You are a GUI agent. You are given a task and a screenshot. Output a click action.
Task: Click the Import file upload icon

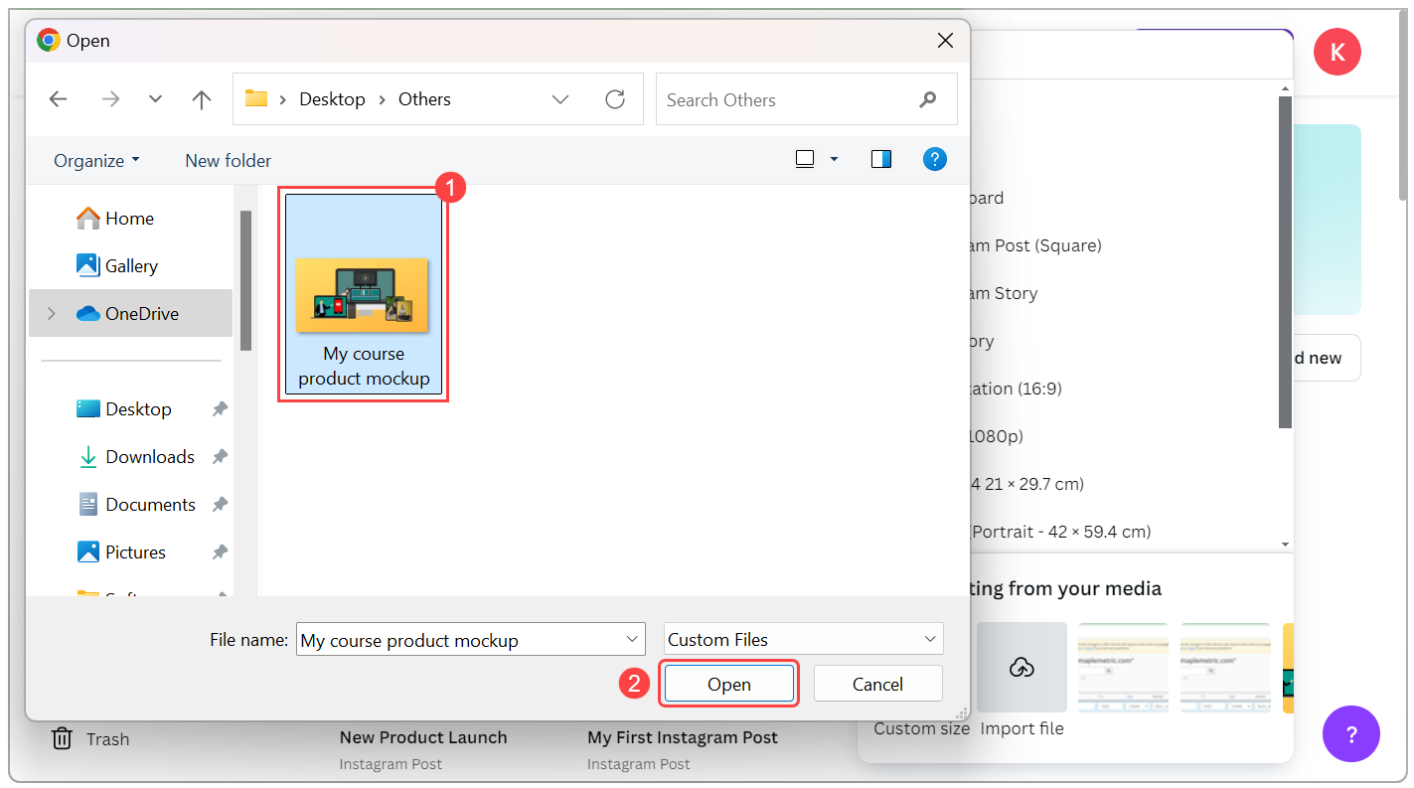click(x=1021, y=667)
